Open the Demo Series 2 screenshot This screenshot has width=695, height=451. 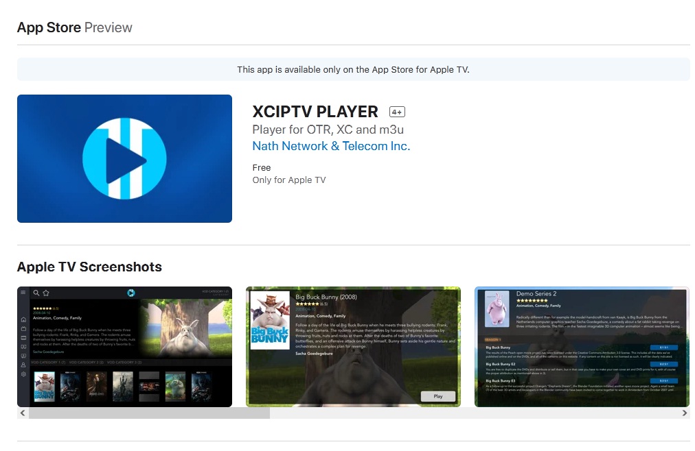[x=581, y=346]
